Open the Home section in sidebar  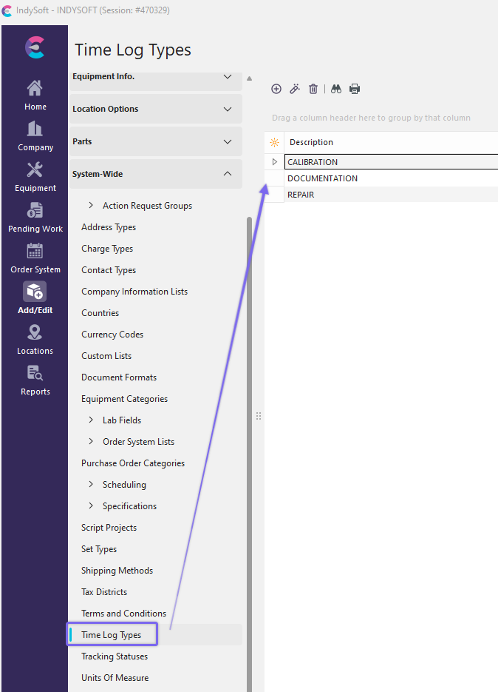click(x=35, y=95)
